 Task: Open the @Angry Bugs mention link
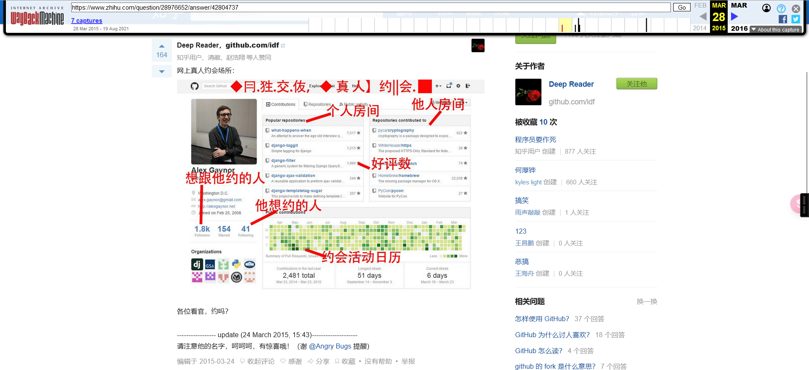click(x=330, y=346)
